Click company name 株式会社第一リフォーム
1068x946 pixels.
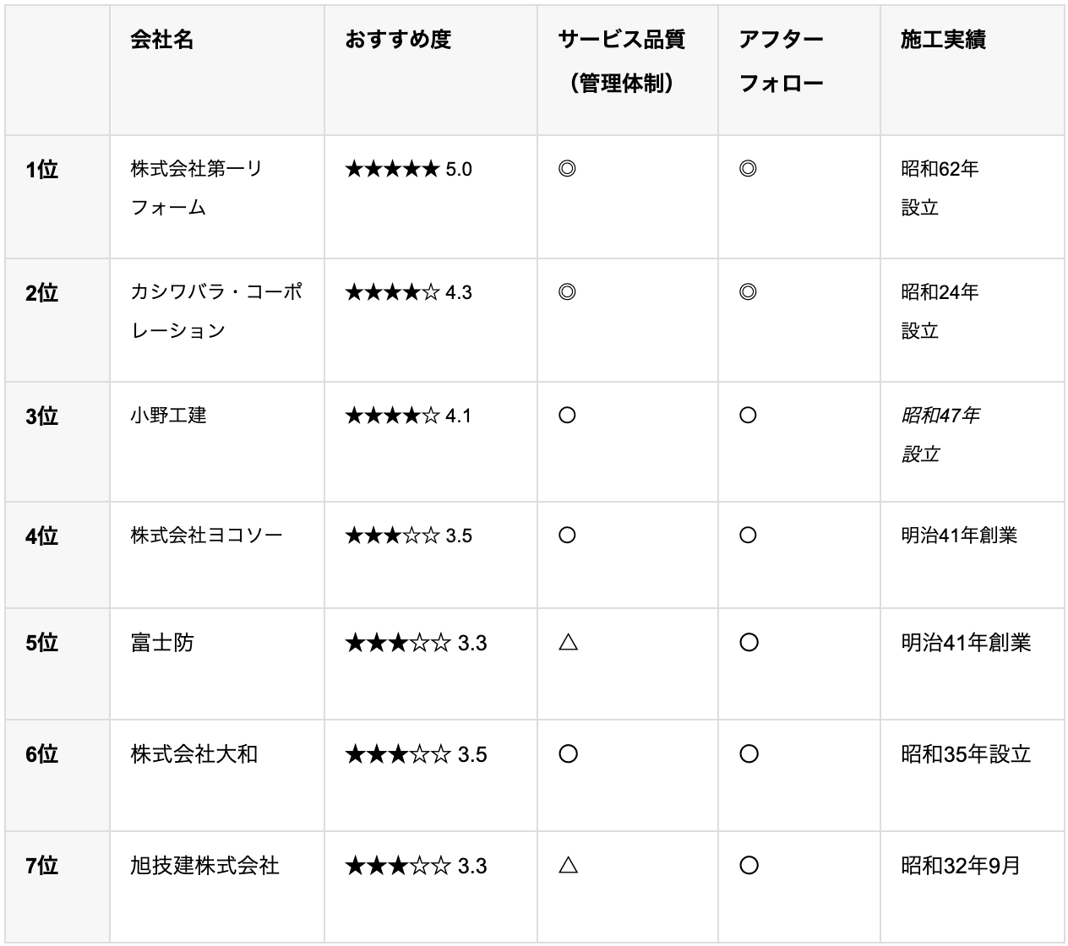coord(197,188)
